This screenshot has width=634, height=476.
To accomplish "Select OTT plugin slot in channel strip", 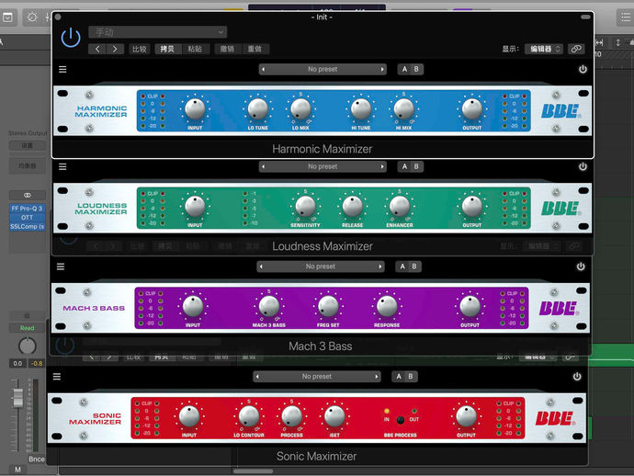I will pyautogui.click(x=27, y=218).
